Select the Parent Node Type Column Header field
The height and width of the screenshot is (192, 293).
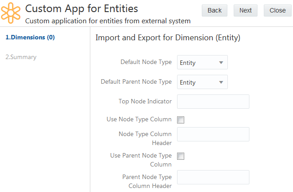click(213, 177)
